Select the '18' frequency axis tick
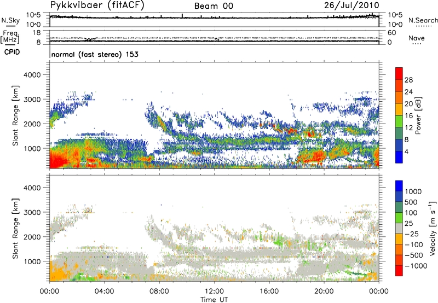 [x=37, y=33]
